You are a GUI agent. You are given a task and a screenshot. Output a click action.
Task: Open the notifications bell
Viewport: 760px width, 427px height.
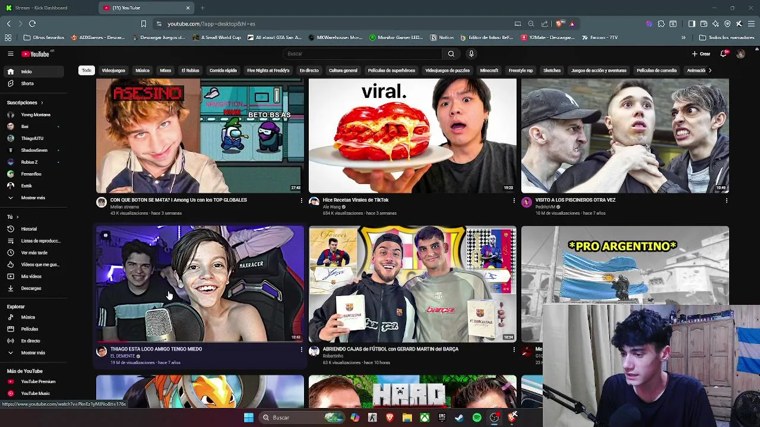(x=724, y=54)
